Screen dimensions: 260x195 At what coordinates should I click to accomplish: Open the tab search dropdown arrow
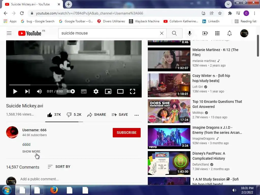coord(228,4)
